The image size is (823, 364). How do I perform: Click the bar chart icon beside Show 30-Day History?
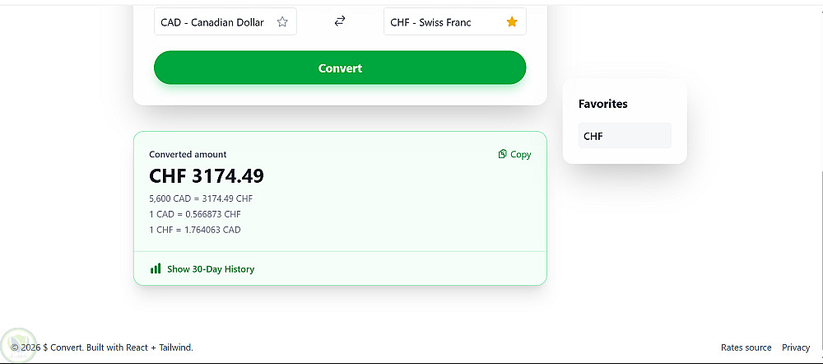(156, 268)
